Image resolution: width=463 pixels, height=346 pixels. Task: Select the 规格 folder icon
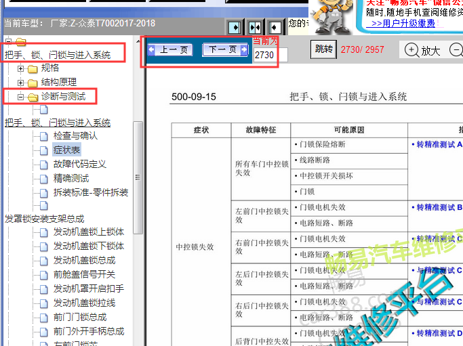pos(33,69)
